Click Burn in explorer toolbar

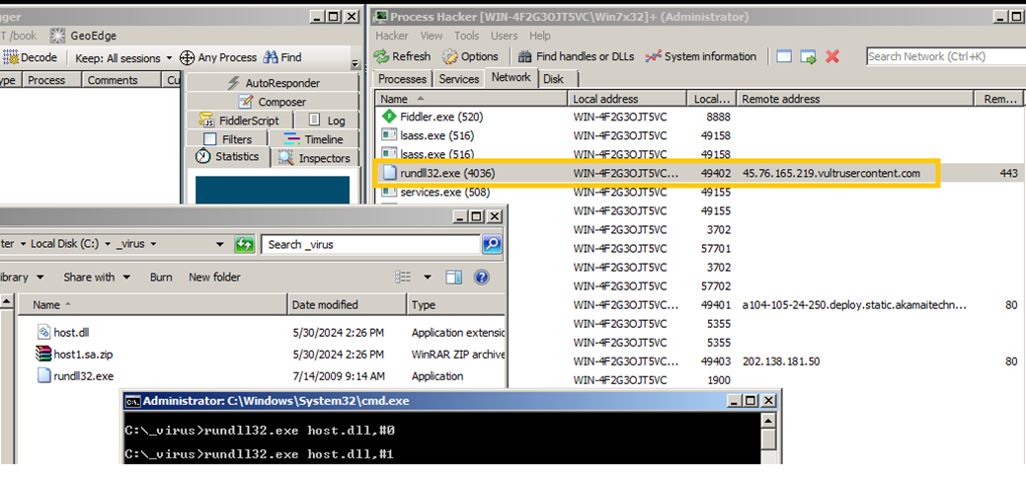pyautogui.click(x=161, y=278)
